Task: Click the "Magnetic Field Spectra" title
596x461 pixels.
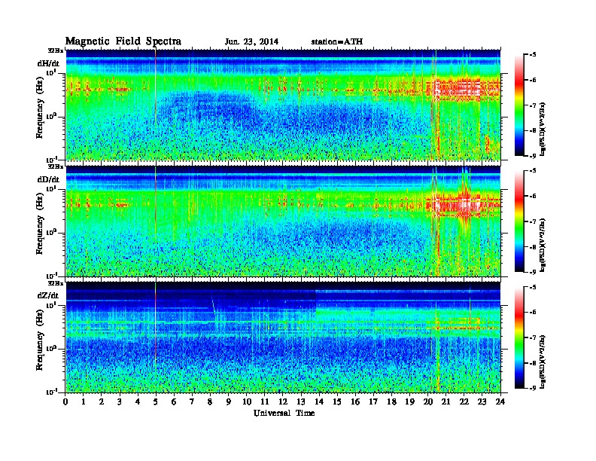Action: pos(123,41)
